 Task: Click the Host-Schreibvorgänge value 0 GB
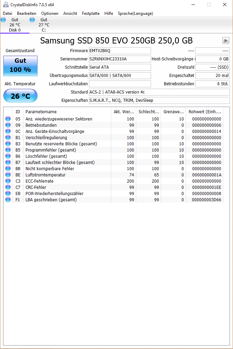click(213, 59)
